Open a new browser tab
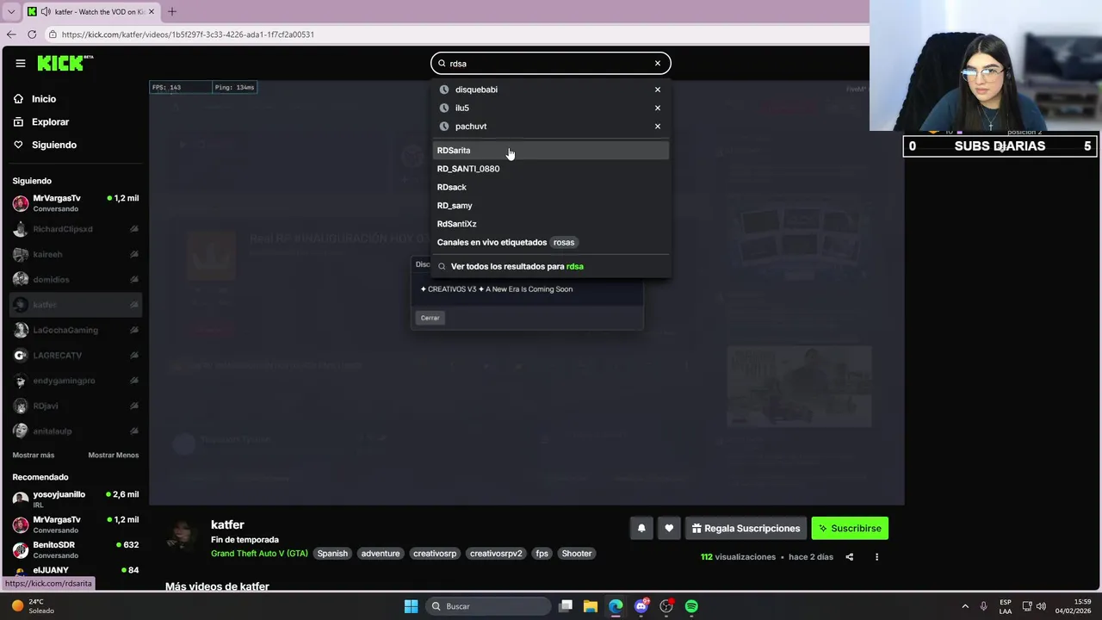Image resolution: width=1102 pixels, height=620 pixels. [x=171, y=11]
